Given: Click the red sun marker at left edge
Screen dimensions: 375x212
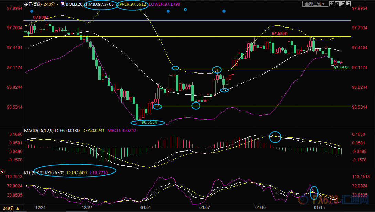Looking at the screenshot, I should tap(2, 171).
